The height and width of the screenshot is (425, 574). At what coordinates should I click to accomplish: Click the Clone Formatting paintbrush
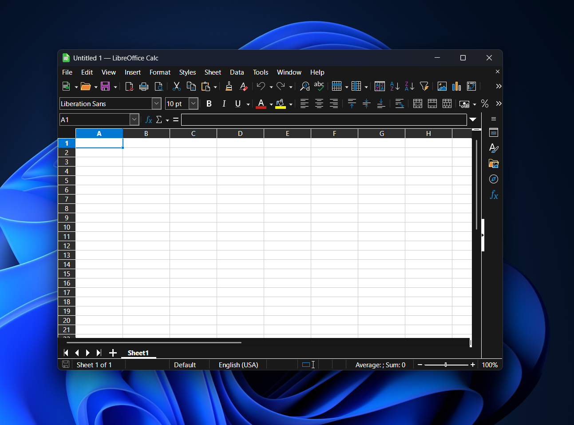tap(229, 86)
